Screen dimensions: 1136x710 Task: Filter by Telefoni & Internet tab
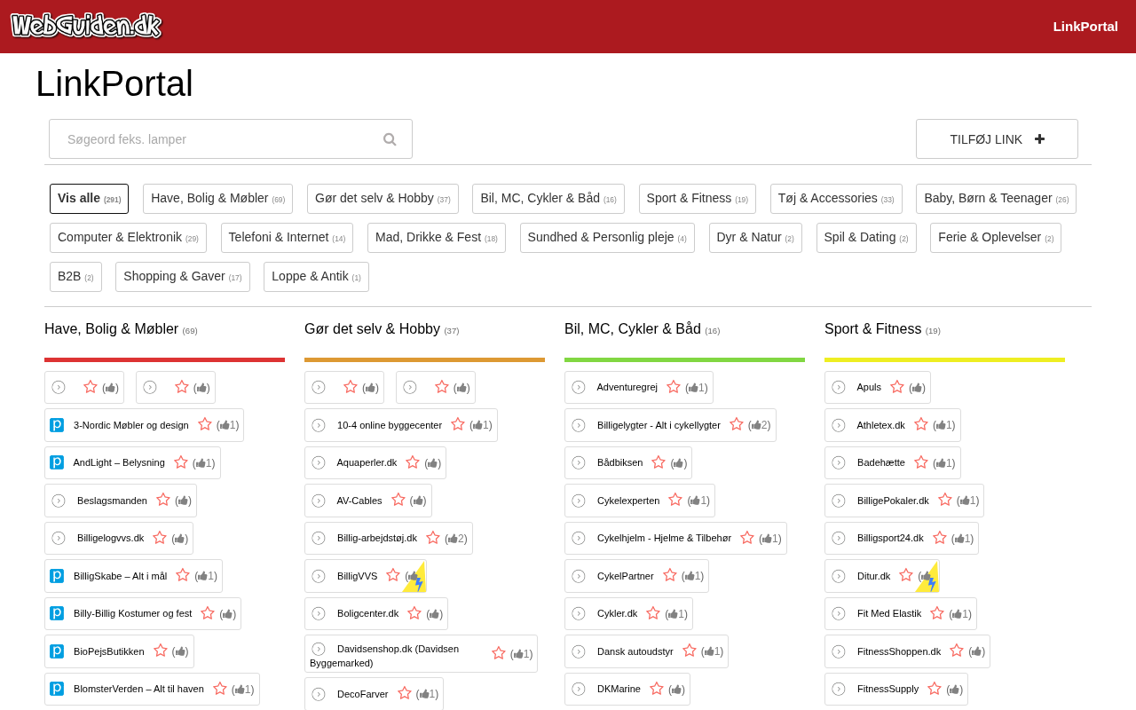pyautogui.click(x=287, y=238)
